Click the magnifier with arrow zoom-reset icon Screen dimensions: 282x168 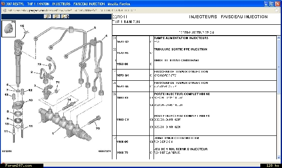tap(65, 16)
